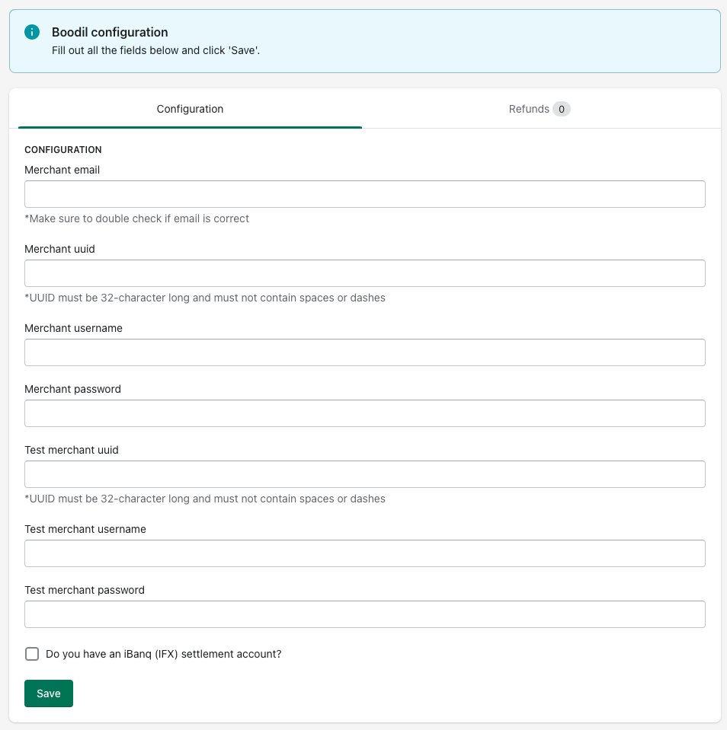Click the 'Test merchant uuid' field label
727x730 pixels.
click(72, 450)
